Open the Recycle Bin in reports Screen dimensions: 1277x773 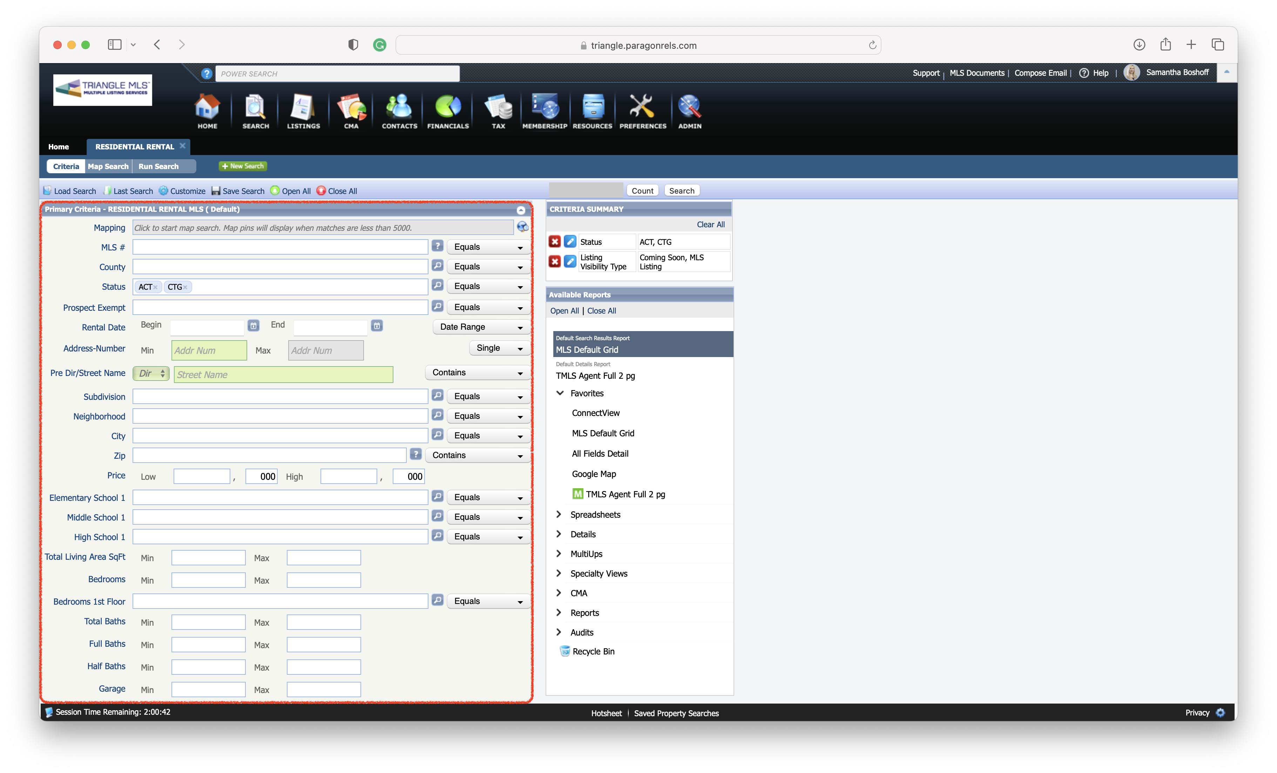[587, 651]
